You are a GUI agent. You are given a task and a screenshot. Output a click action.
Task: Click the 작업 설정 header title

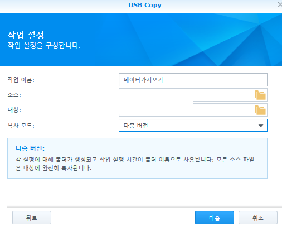click(26, 35)
